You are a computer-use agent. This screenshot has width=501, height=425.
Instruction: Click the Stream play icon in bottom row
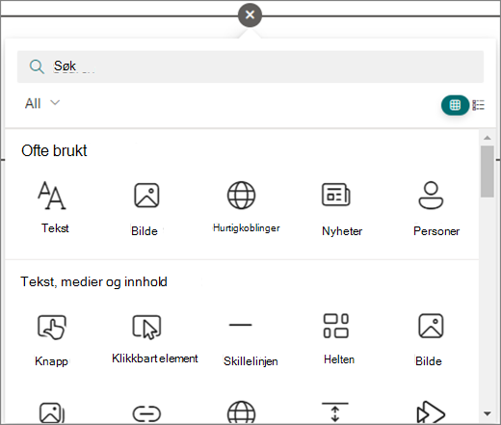(x=431, y=412)
